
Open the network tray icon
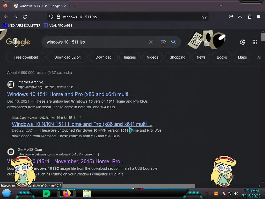point(230,193)
